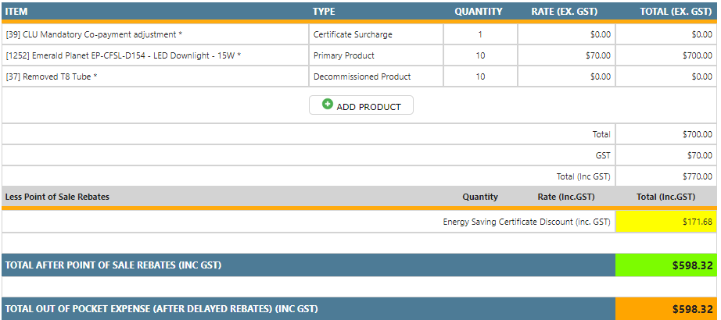Click the rate field for Removed T8 Tube
721x320 pixels.
click(600, 76)
